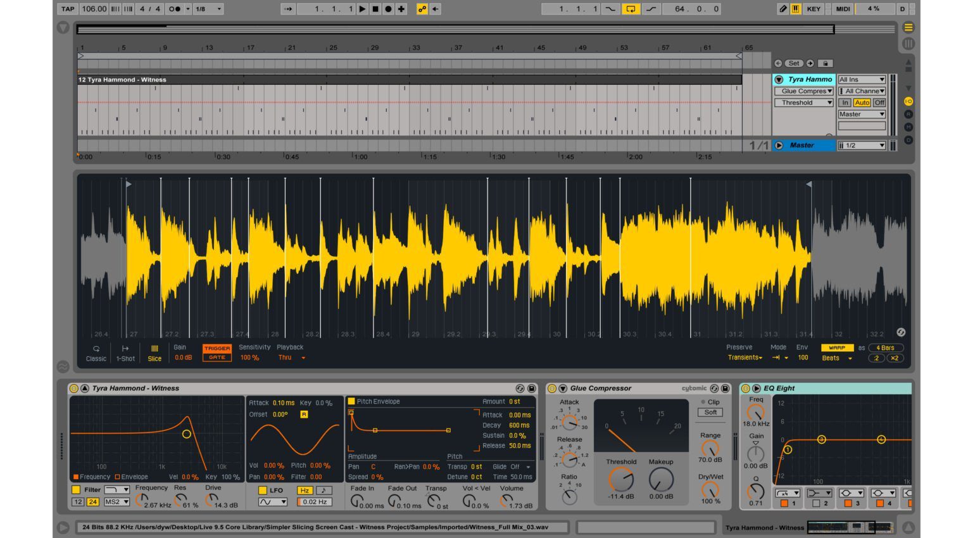Open the Preserve Transients dropdown

pyautogui.click(x=745, y=358)
